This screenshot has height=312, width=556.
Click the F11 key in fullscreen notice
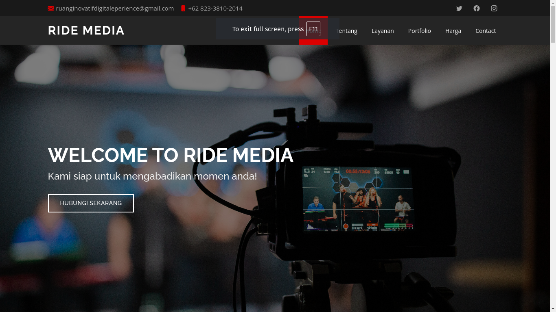pos(313,29)
